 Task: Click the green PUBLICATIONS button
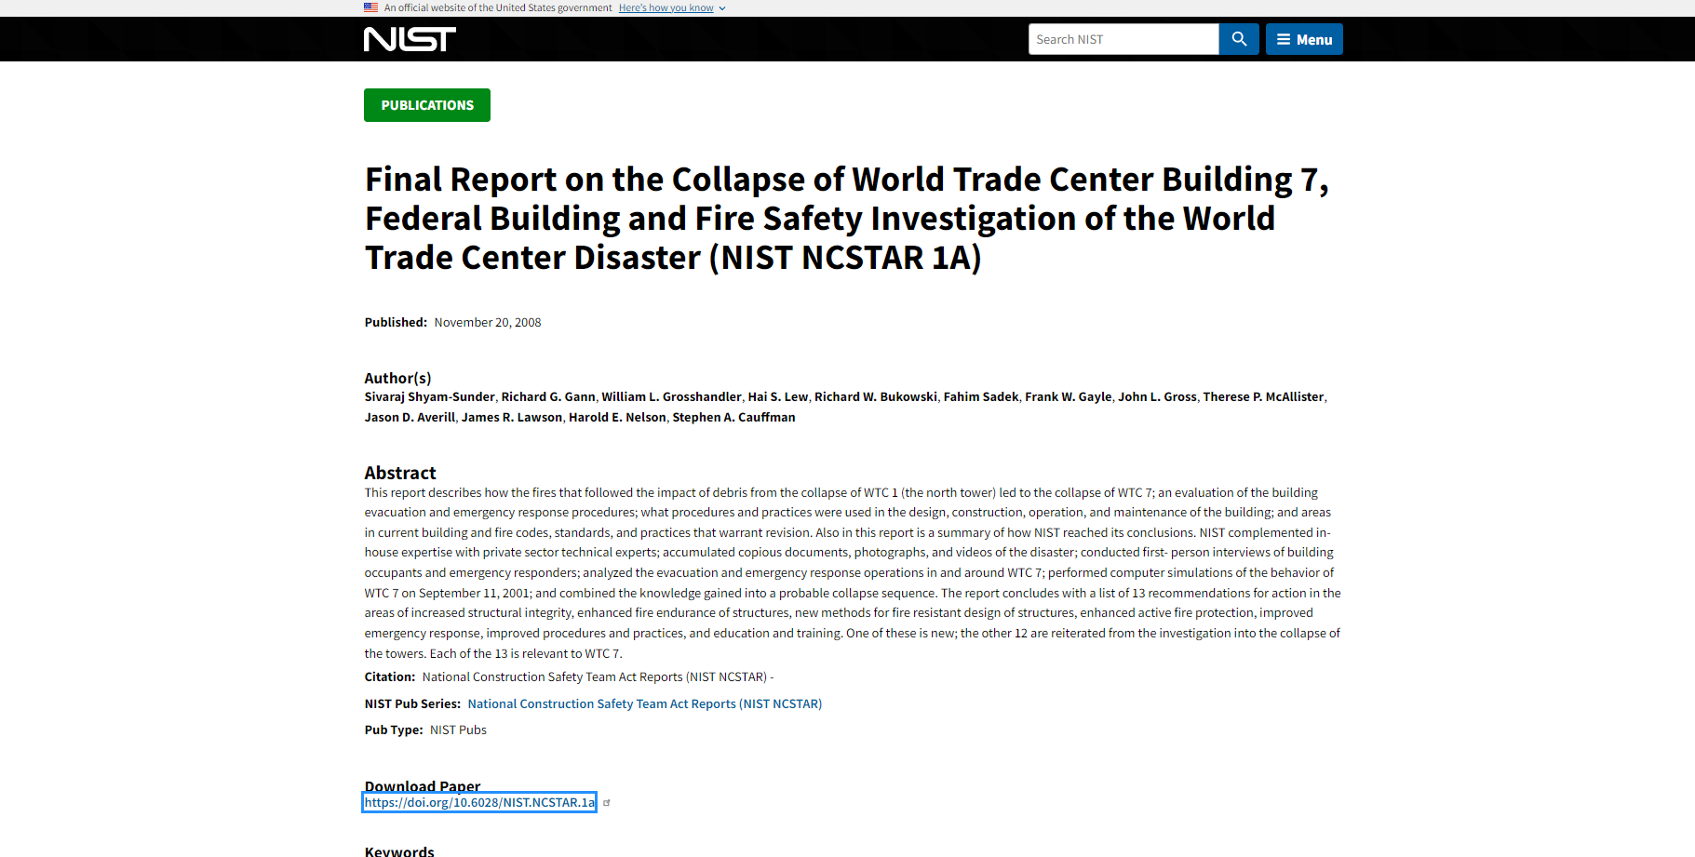coord(427,105)
